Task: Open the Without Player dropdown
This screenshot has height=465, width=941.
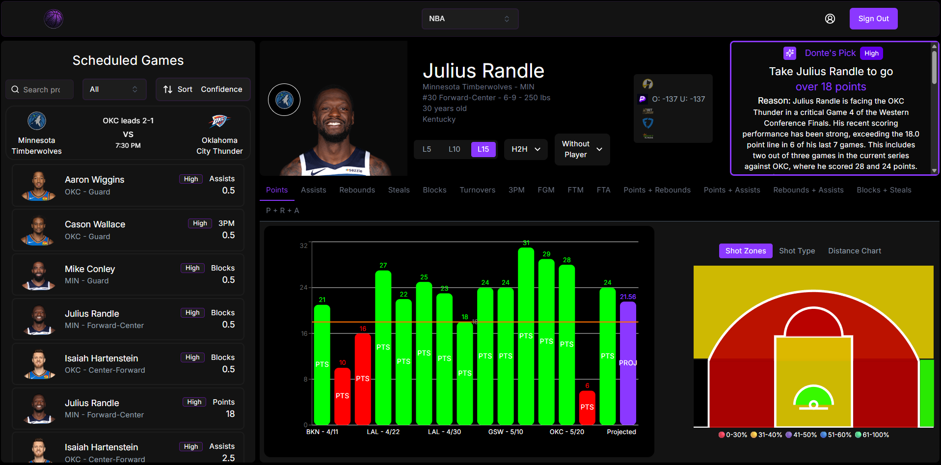Action: click(x=582, y=149)
